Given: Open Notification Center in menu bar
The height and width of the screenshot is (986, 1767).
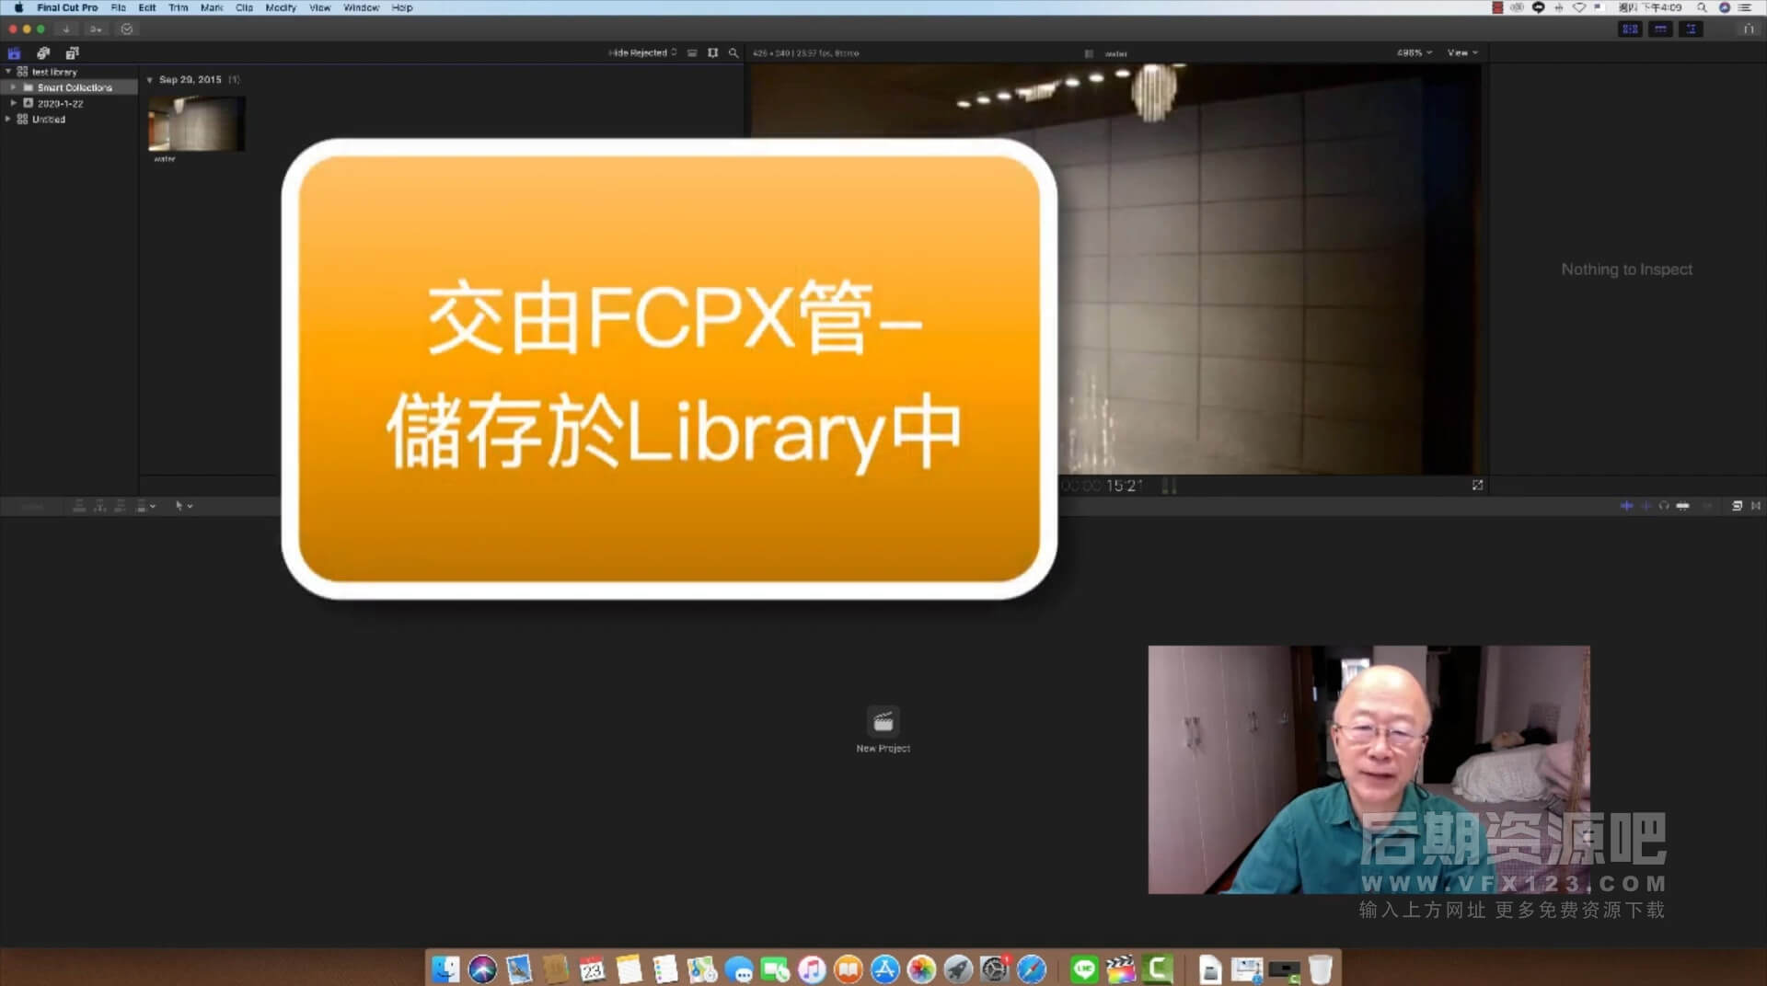Looking at the screenshot, I should [1744, 7].
